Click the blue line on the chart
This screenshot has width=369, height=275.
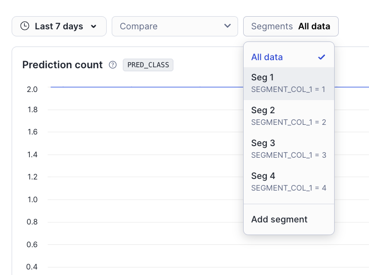tap(152, 87)
